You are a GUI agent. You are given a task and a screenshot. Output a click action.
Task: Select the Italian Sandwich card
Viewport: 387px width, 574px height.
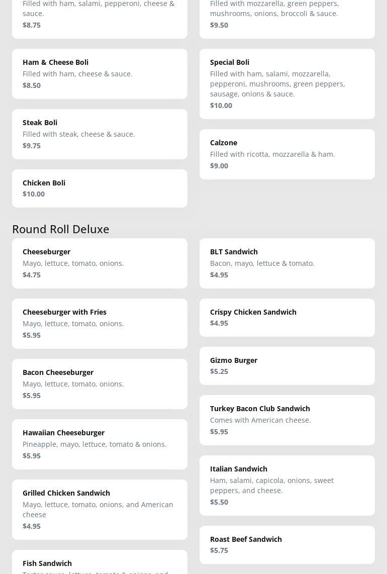(x=287, y=486)
